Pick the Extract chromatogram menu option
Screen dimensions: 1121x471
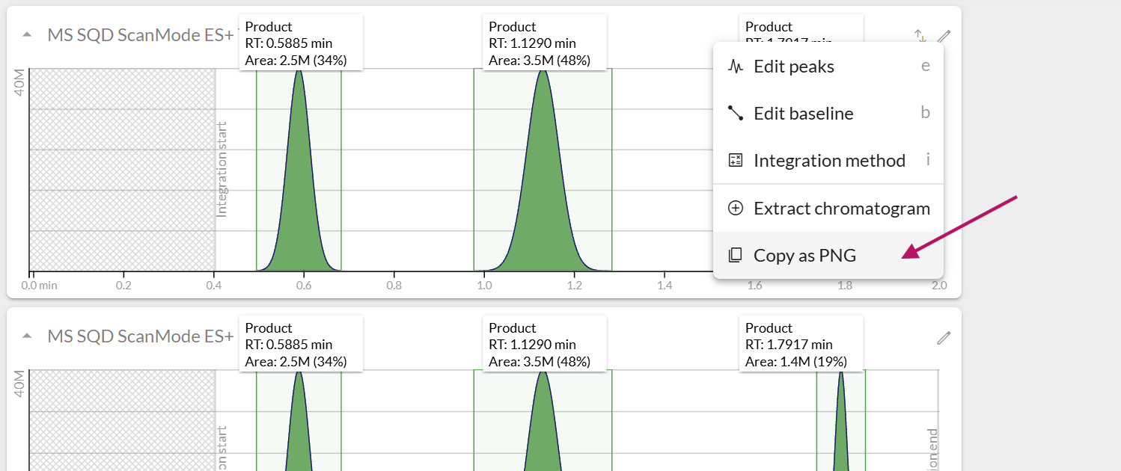(828, 209)
